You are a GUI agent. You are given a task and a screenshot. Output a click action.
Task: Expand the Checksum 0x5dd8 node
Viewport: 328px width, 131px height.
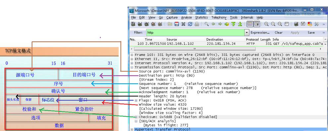click(136, 117)
